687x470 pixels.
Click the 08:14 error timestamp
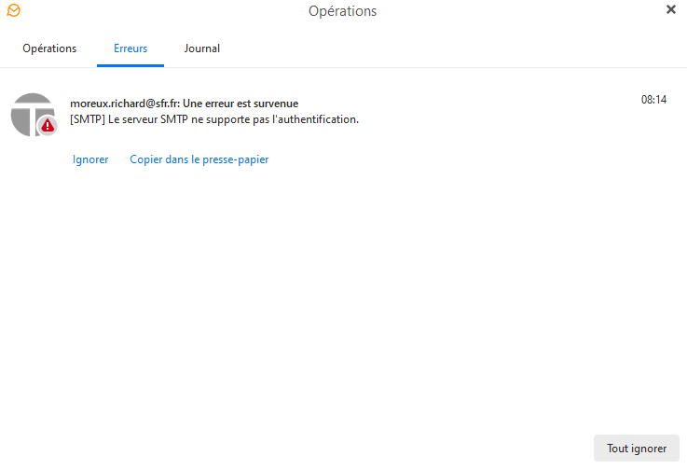click(653, 100)
